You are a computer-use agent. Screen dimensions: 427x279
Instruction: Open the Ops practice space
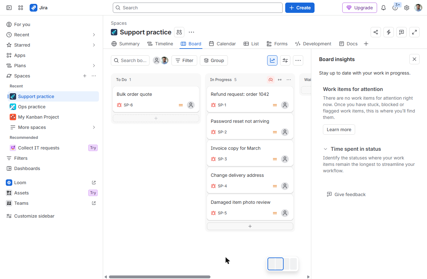tap(53, 107)
